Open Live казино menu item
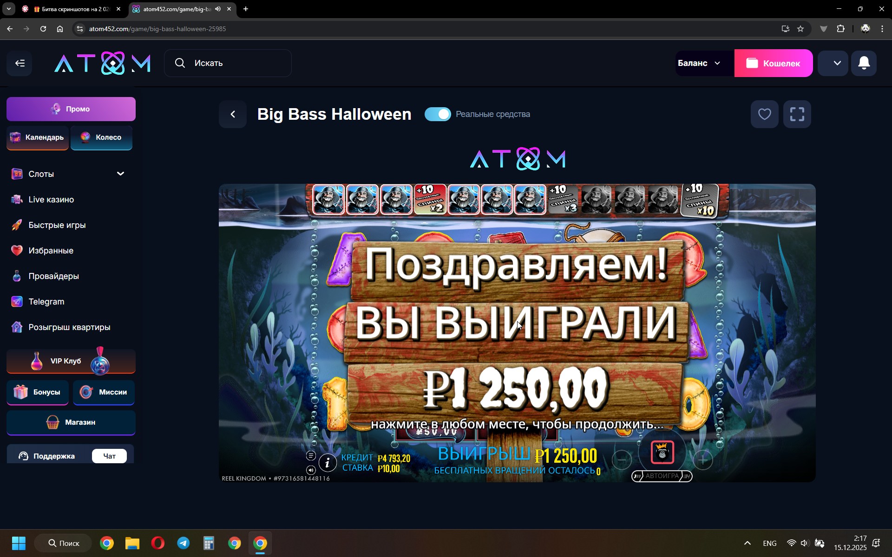This screenshot has height=557, width=892. coord(51,200)
